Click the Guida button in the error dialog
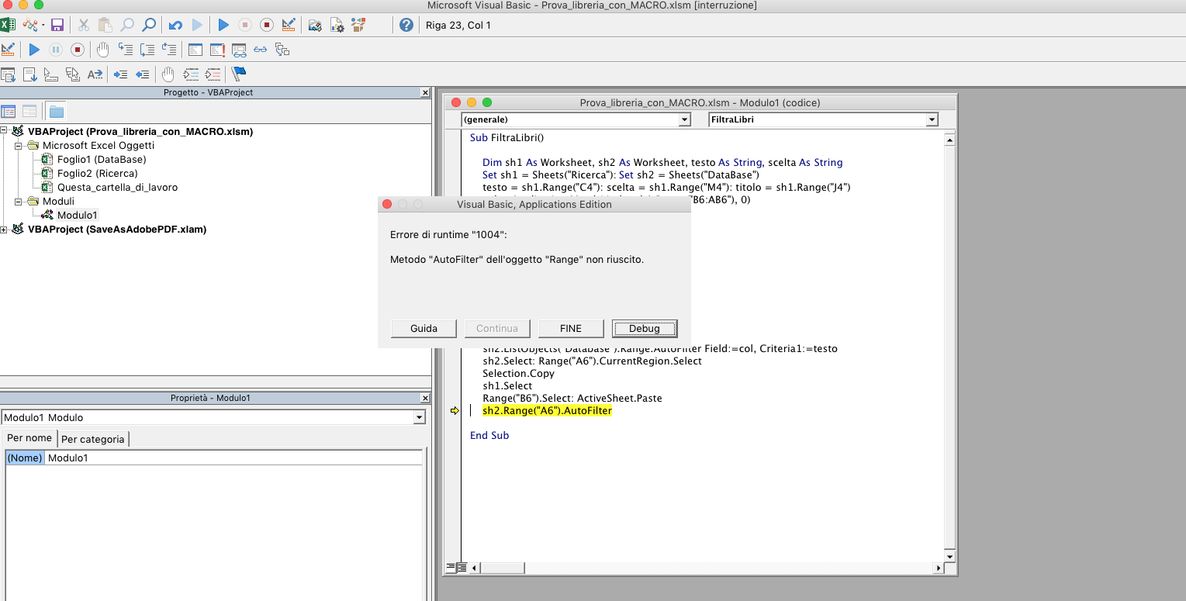Image resolution: width=1186 pixels, height=601 pixels. (x=424, y=328)
